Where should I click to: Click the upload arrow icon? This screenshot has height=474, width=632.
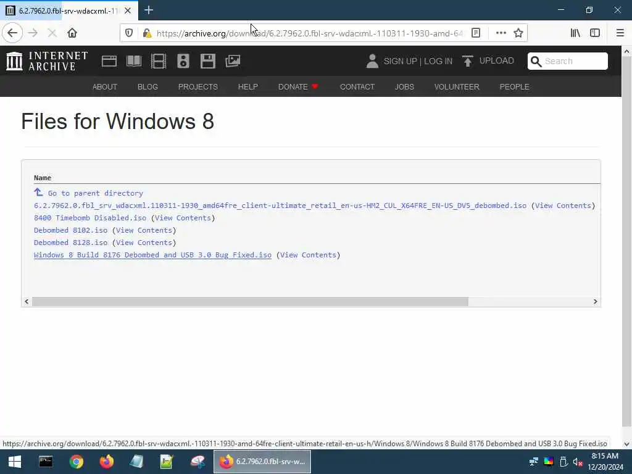click(468, 61)
